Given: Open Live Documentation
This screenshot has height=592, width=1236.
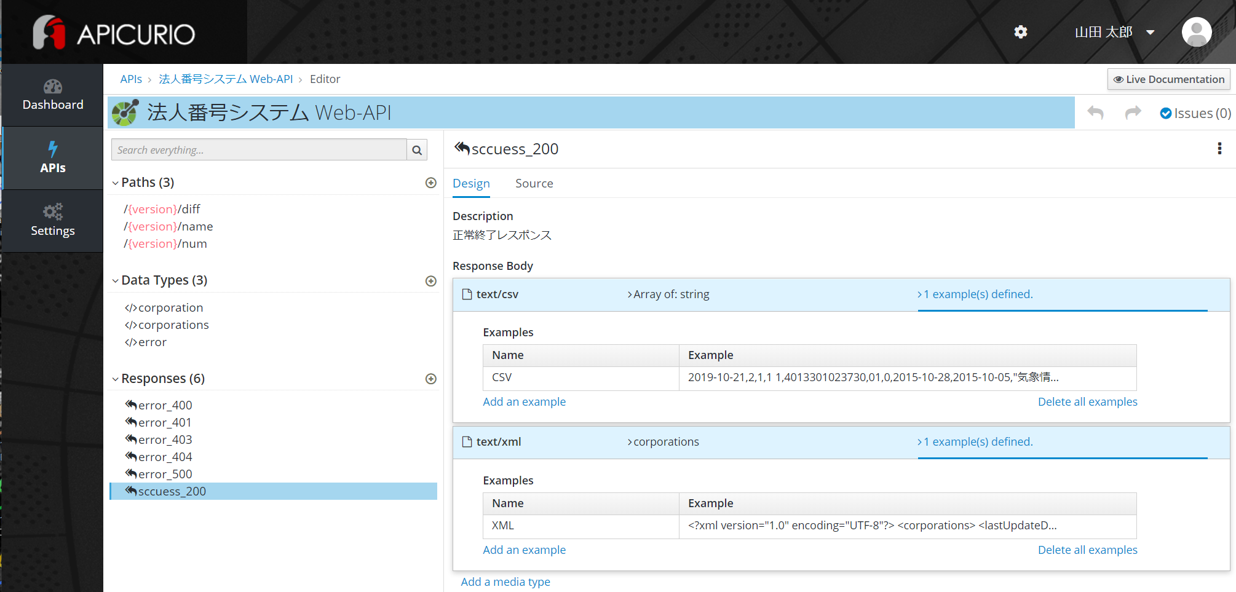Looking at the screenshot, I should 1168,79.
